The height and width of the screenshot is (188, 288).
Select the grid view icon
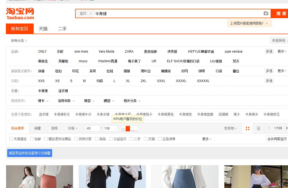pos(247,128)
